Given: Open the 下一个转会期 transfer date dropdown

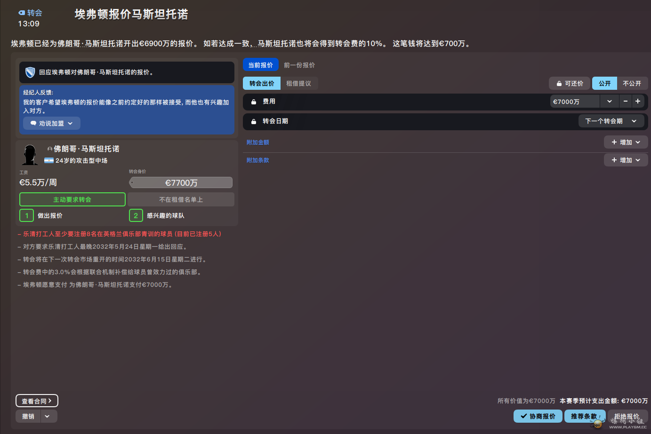Looking at the screenshot, I should click(x=611, y=121).
